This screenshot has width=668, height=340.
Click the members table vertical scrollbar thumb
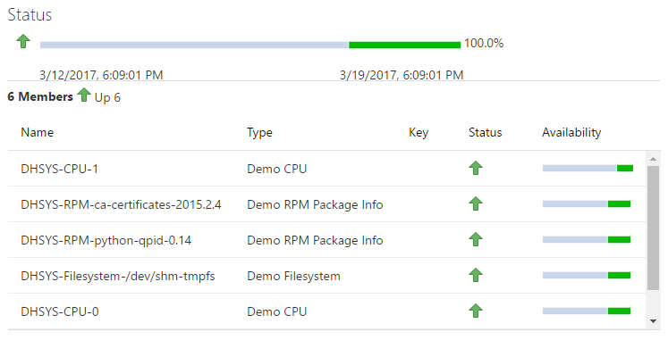coord(653,228)
